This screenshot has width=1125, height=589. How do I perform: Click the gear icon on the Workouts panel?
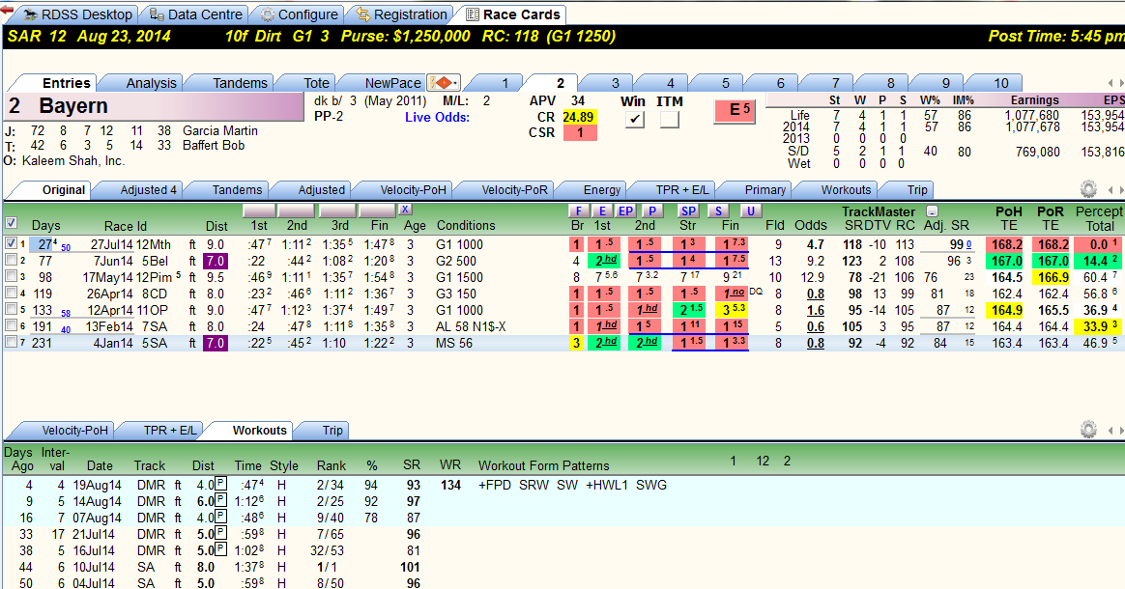[1088, 430]
